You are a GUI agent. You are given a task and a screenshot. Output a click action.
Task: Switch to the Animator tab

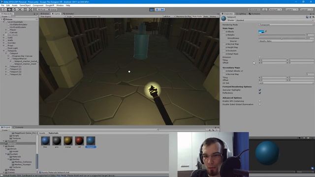[68, 14]
